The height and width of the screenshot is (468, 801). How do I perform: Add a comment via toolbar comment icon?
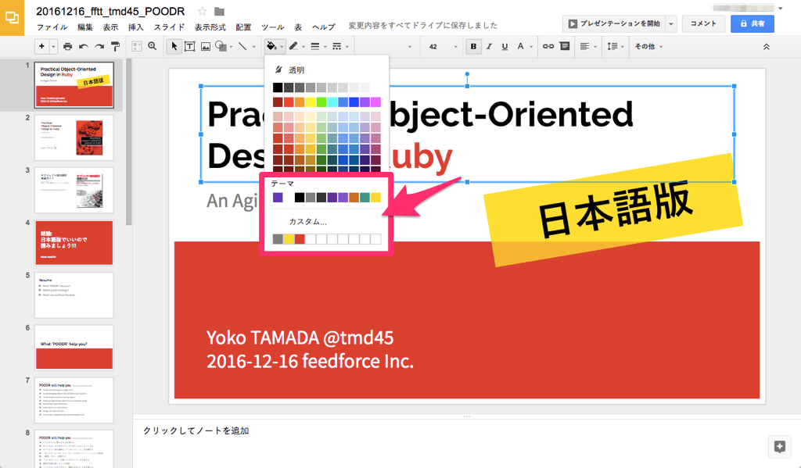(x=565, y=46)
